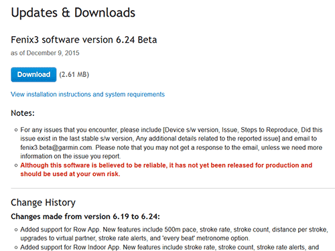Click the Updates & Downloads page heading
Screen dimensions: 335x251
(x=73, y=13)
